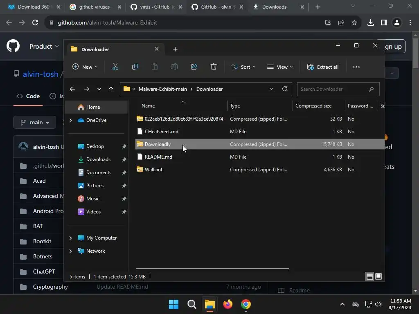Click the horizontal scrollbar in file list
The width and height of the screenshot is (419, 314).
click(212, 268)
